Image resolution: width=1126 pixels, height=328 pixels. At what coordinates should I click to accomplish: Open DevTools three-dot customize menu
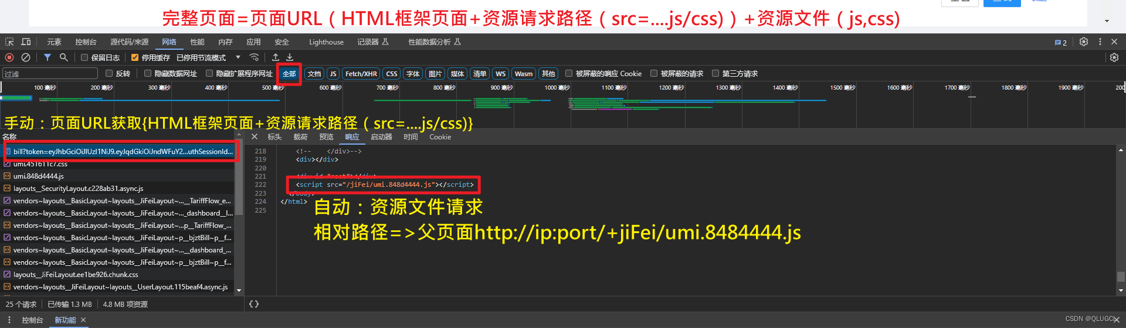(x=1100, y=42)
